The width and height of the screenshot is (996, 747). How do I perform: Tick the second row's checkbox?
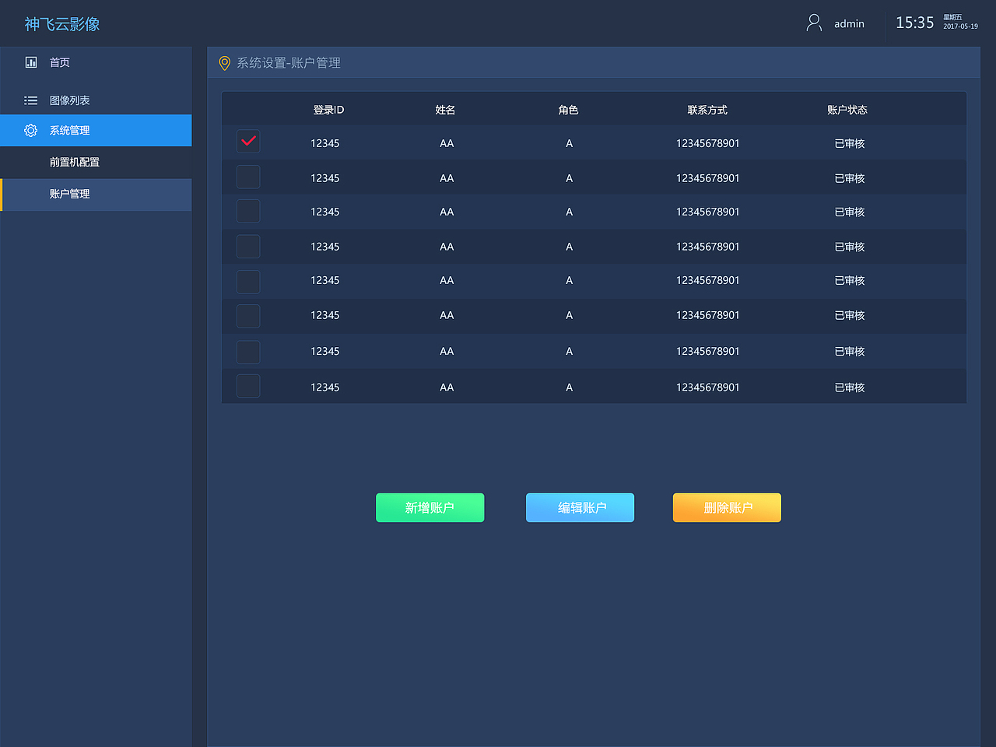(x=248, y=177)
